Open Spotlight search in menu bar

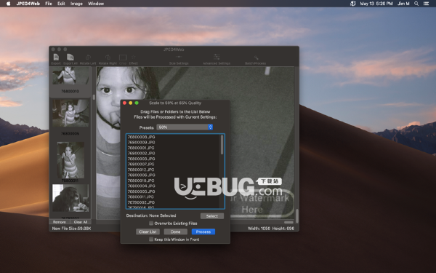point(416,4)
